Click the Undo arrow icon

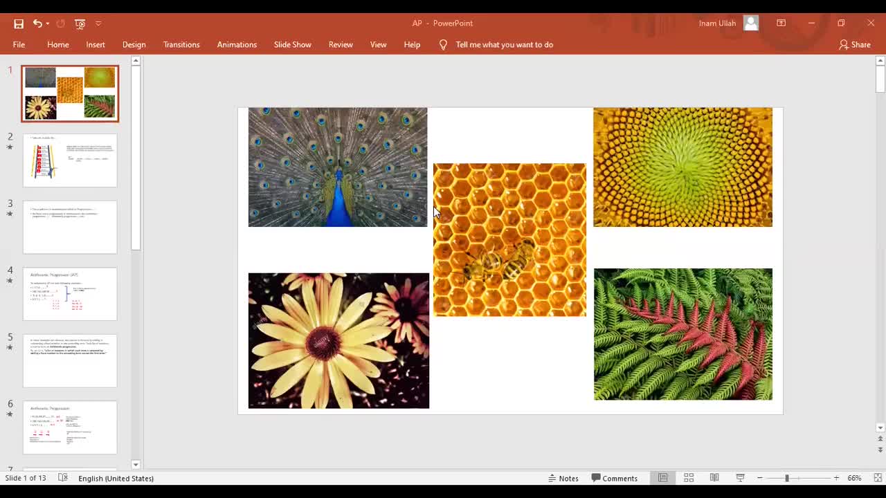tap(37, 24)
